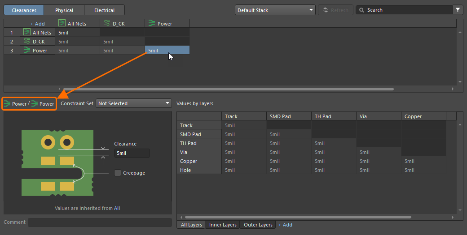Click the magnifier icon in Search box
Image resolution: width=467 pixels, height=235 pixels.
point(361,10)
